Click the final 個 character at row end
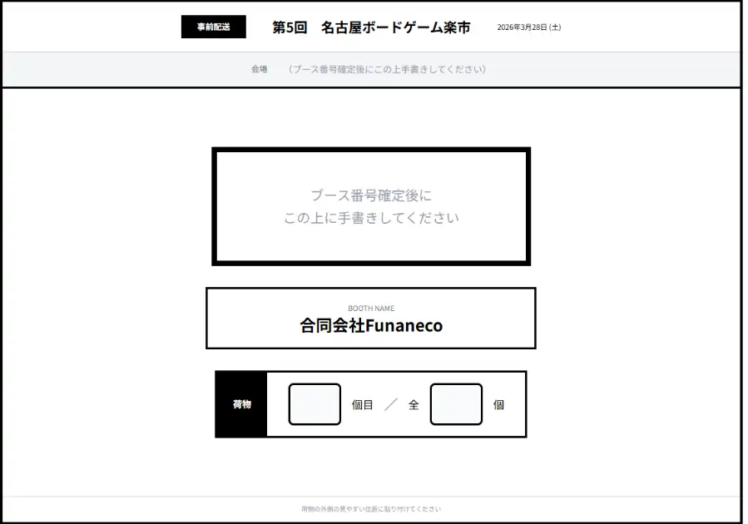 pos(498,405)
